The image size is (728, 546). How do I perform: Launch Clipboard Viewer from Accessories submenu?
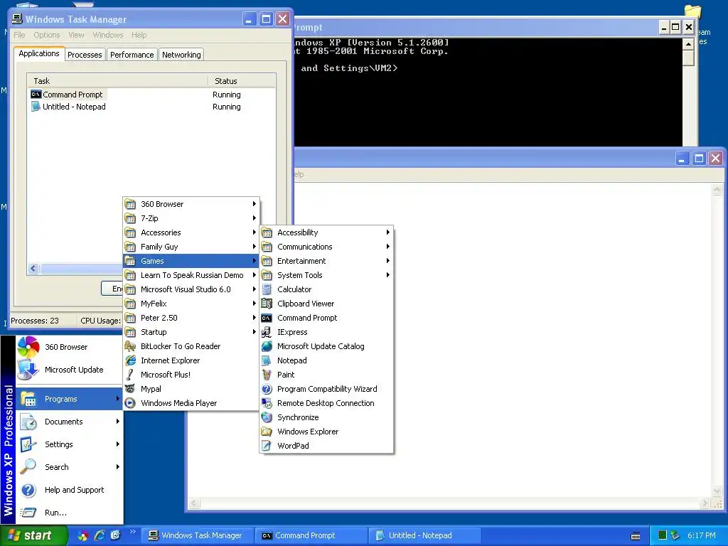coord(327,304)
